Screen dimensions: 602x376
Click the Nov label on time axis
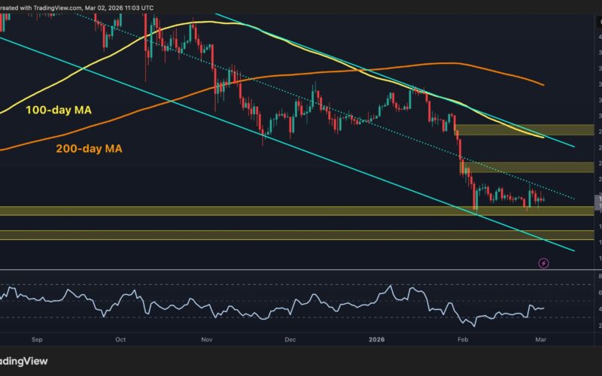tap(207, 339)
